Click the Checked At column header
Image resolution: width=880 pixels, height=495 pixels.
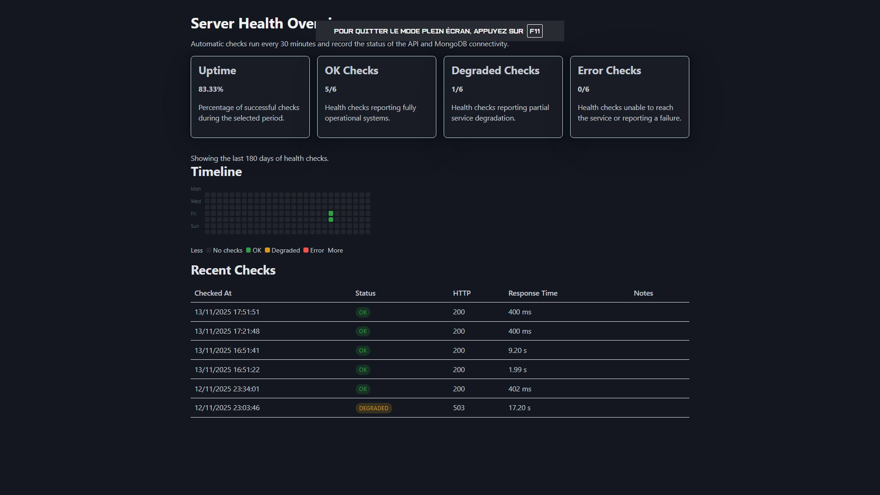(x=213, y=293)
